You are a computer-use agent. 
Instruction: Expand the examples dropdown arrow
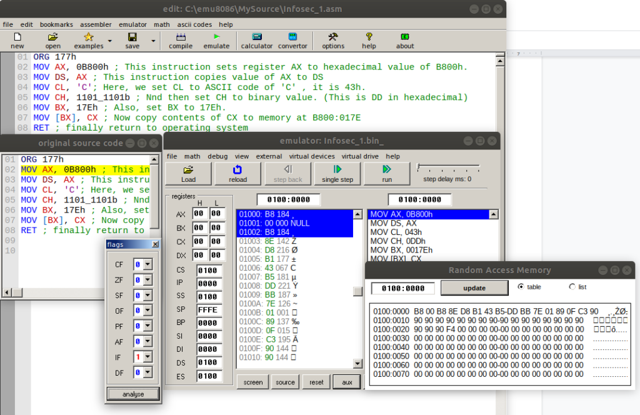110,41
